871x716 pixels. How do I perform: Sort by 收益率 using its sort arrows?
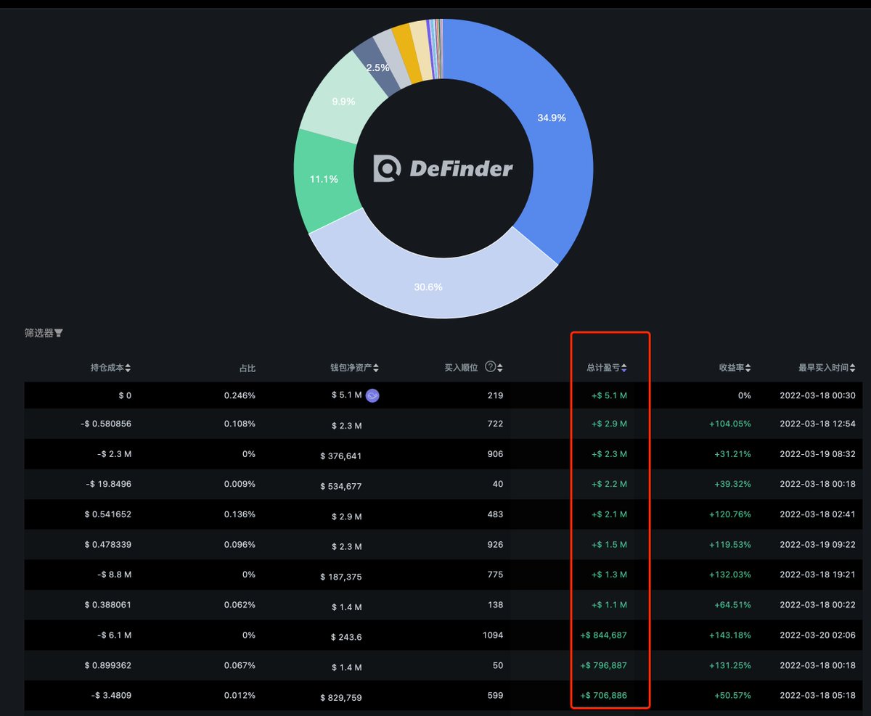[748, 368]
